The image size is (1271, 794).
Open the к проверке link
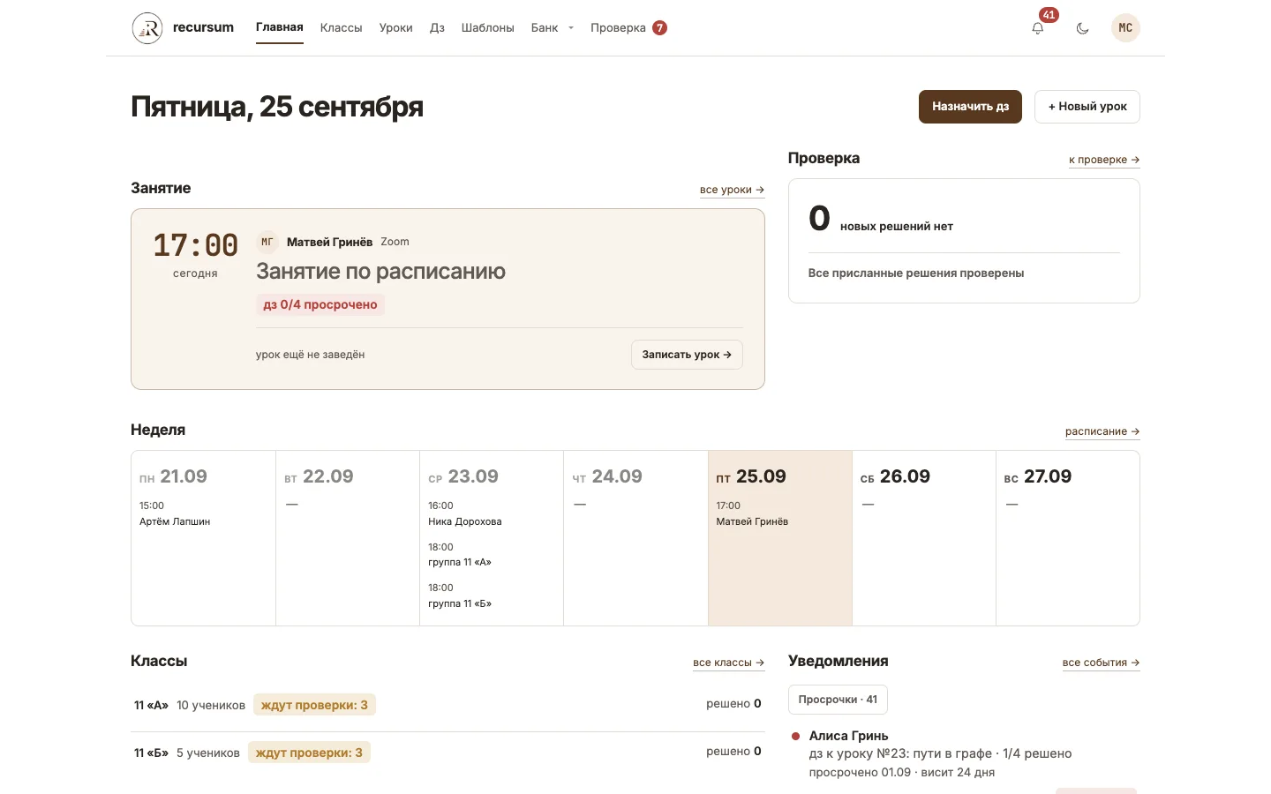point(1104,160)
